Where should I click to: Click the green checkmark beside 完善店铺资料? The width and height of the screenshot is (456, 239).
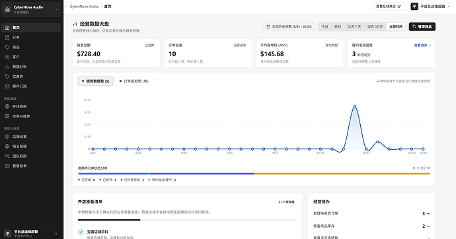coord(81,232)
